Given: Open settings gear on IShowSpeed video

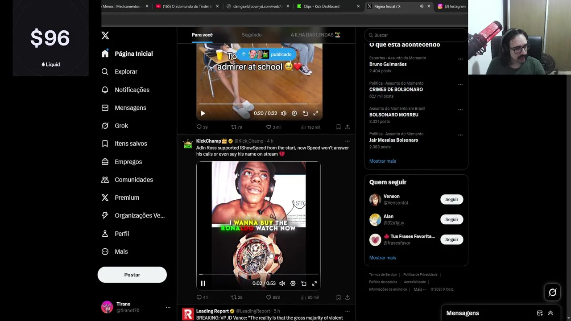Looking at the screenshot, I should pyautogui.click(x=293, y=283).
